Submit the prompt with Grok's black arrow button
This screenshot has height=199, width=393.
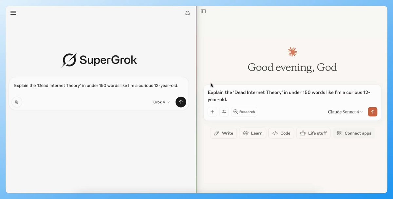[x=181, y=102]
